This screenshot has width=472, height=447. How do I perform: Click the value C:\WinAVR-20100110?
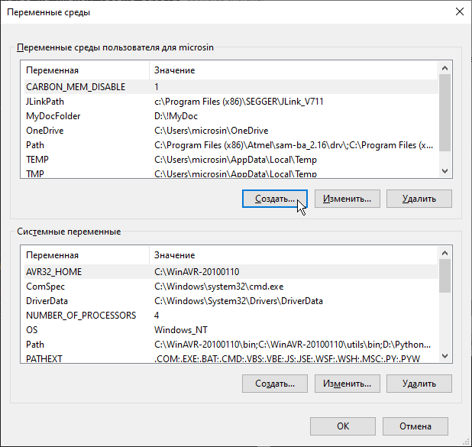(196, 272)
